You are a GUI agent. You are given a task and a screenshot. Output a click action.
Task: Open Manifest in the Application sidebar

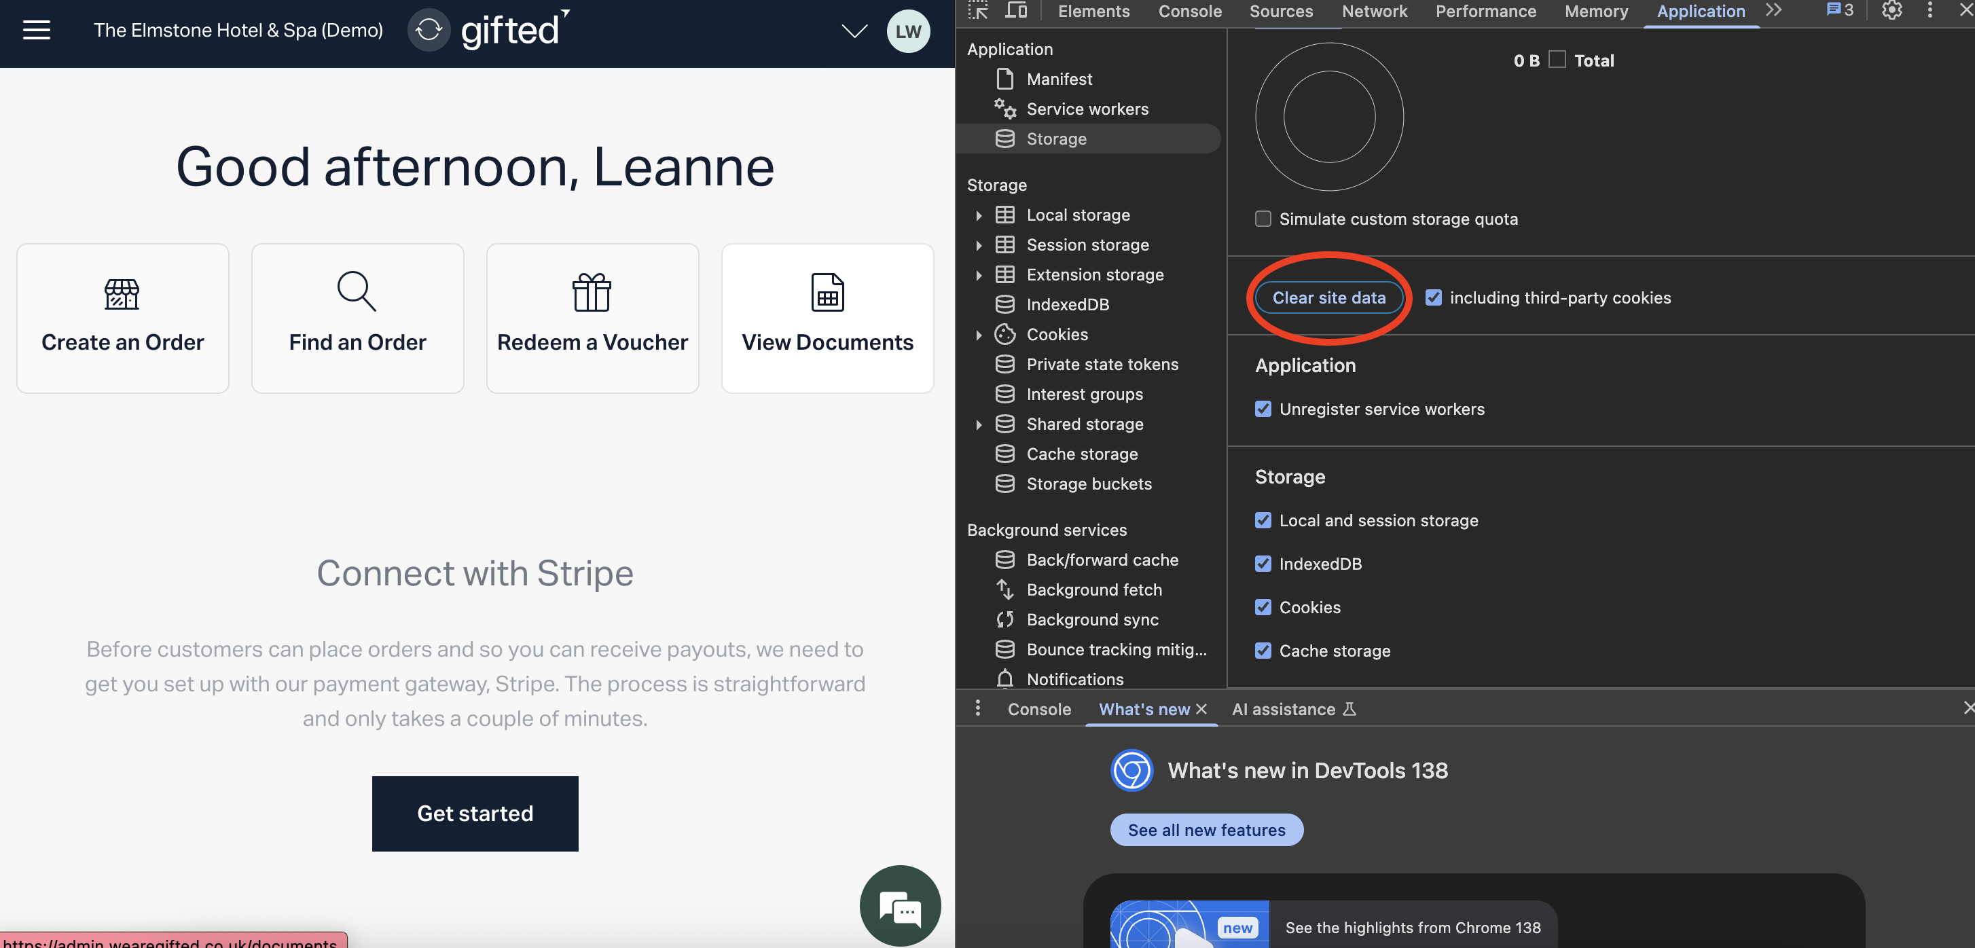[x=1059, y=79]
